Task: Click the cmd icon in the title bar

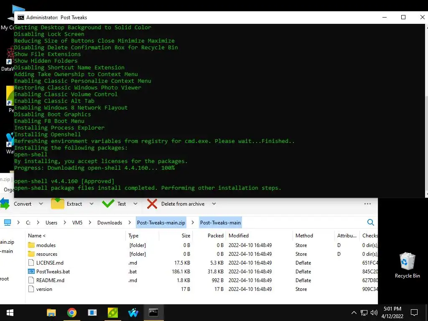Action: pos(21,18)
